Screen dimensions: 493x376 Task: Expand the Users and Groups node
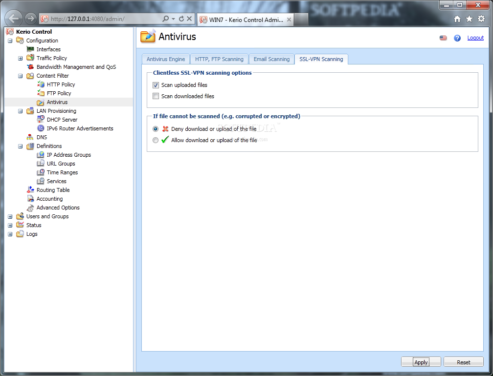point(10,216)
